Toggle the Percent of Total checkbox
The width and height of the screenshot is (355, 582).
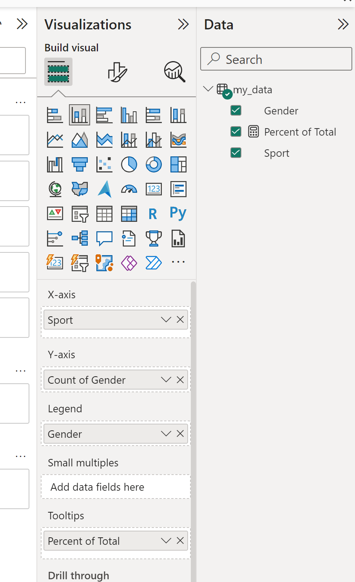pyautogui.click(x=236, y=132)
